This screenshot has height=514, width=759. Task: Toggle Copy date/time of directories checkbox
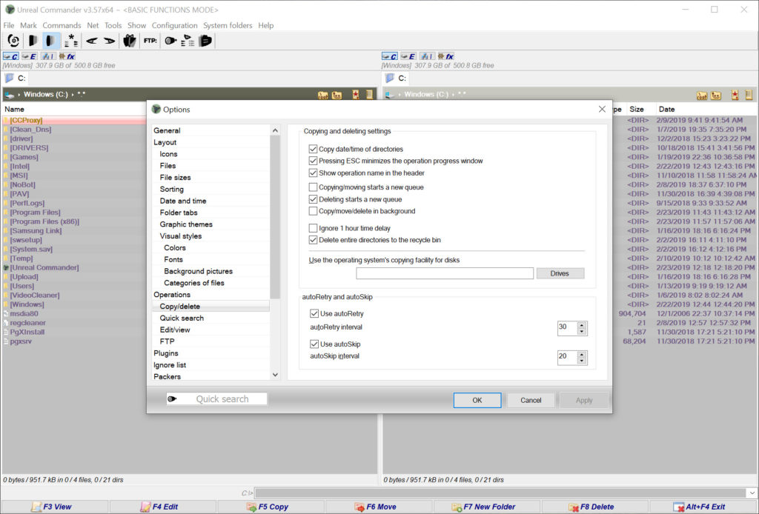tap(313, 149)
